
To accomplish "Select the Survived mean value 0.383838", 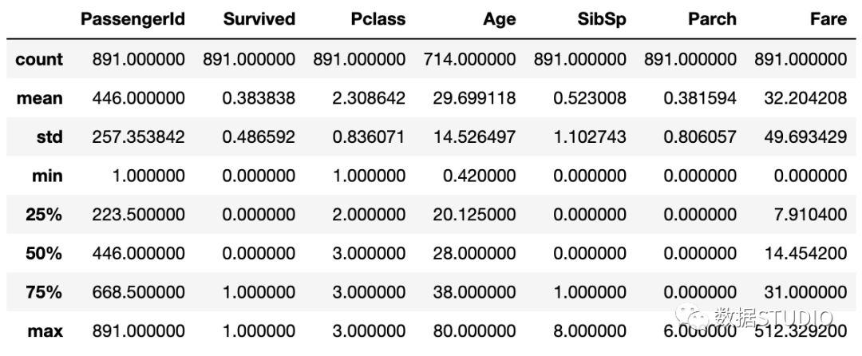I will point(259,98).
